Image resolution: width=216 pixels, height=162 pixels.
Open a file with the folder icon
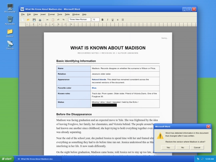coord(28,20)
